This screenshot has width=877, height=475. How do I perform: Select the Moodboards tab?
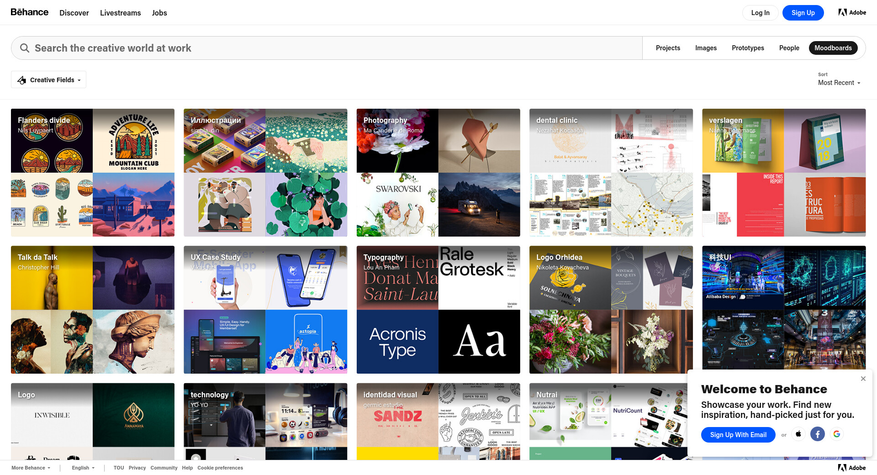tap(833, 48)
